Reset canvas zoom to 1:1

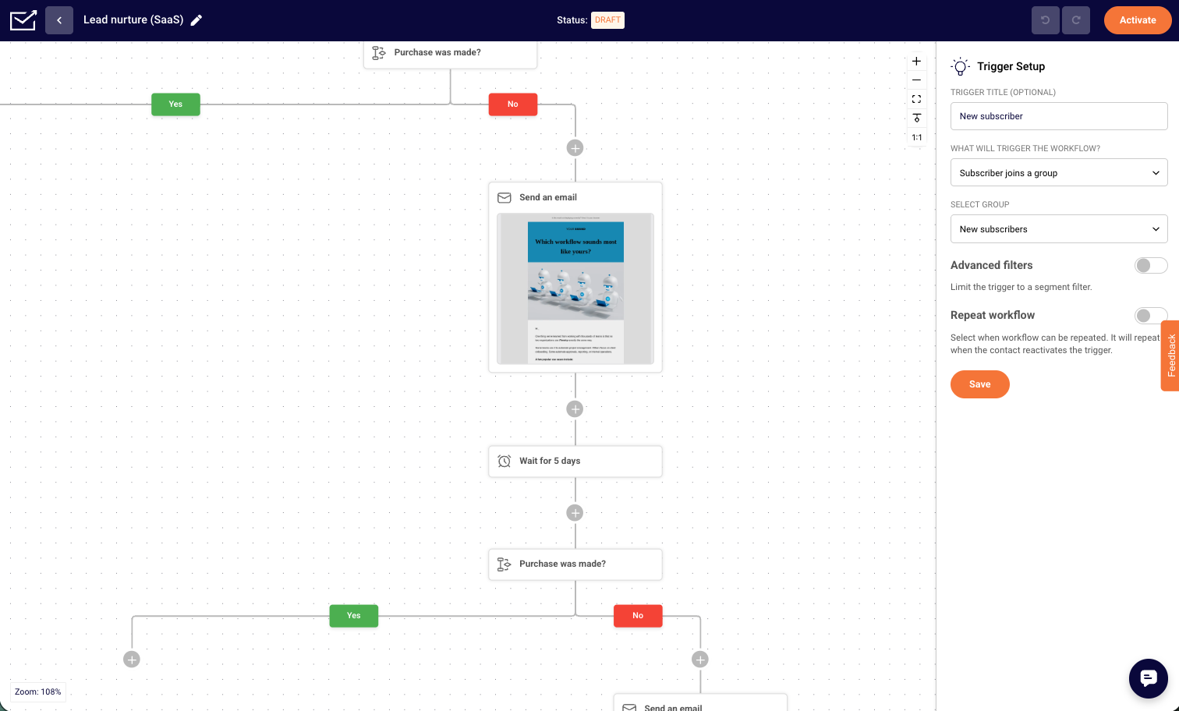coord(917,137)
